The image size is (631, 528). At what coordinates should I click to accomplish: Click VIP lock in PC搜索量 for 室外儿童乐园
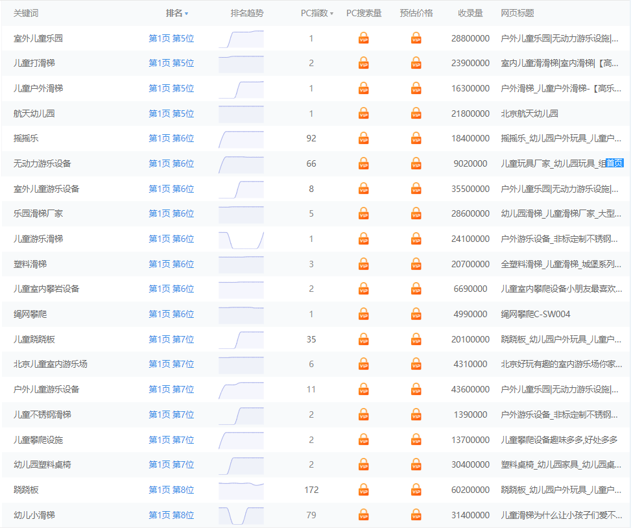[363, 38]
